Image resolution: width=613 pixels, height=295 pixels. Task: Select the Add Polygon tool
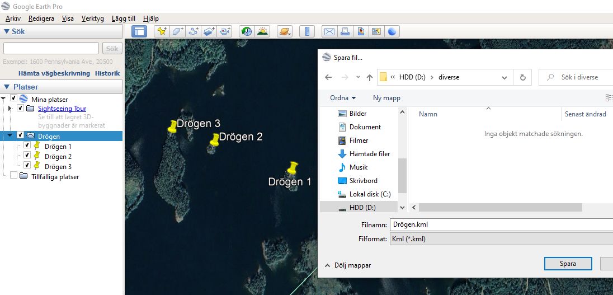point(178,31)
